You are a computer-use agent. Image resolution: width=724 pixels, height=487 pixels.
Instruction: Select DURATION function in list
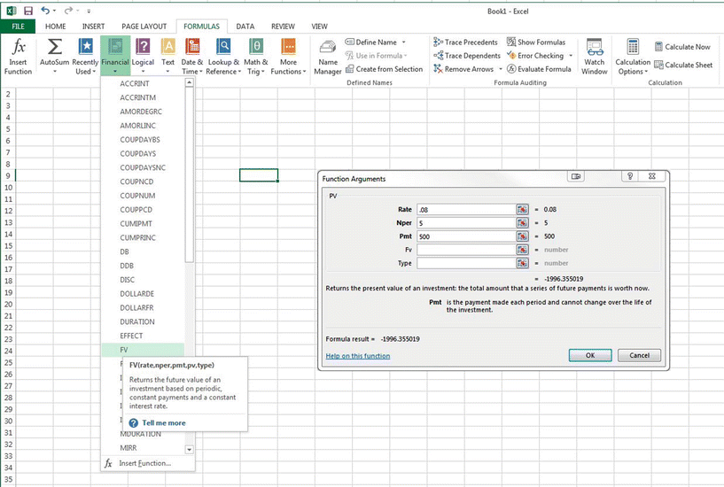(x=143, y=322)
